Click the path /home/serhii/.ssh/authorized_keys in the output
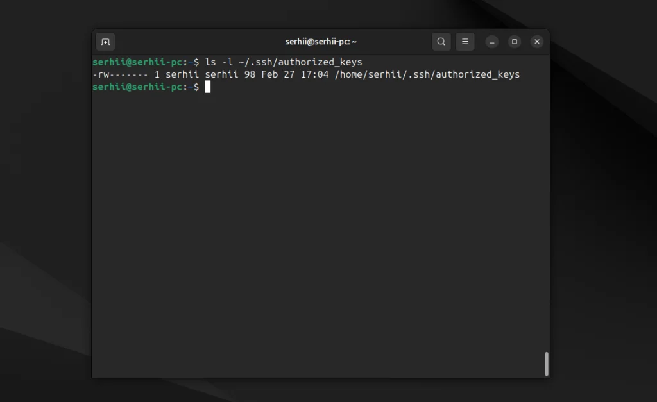 coord(427,74)
